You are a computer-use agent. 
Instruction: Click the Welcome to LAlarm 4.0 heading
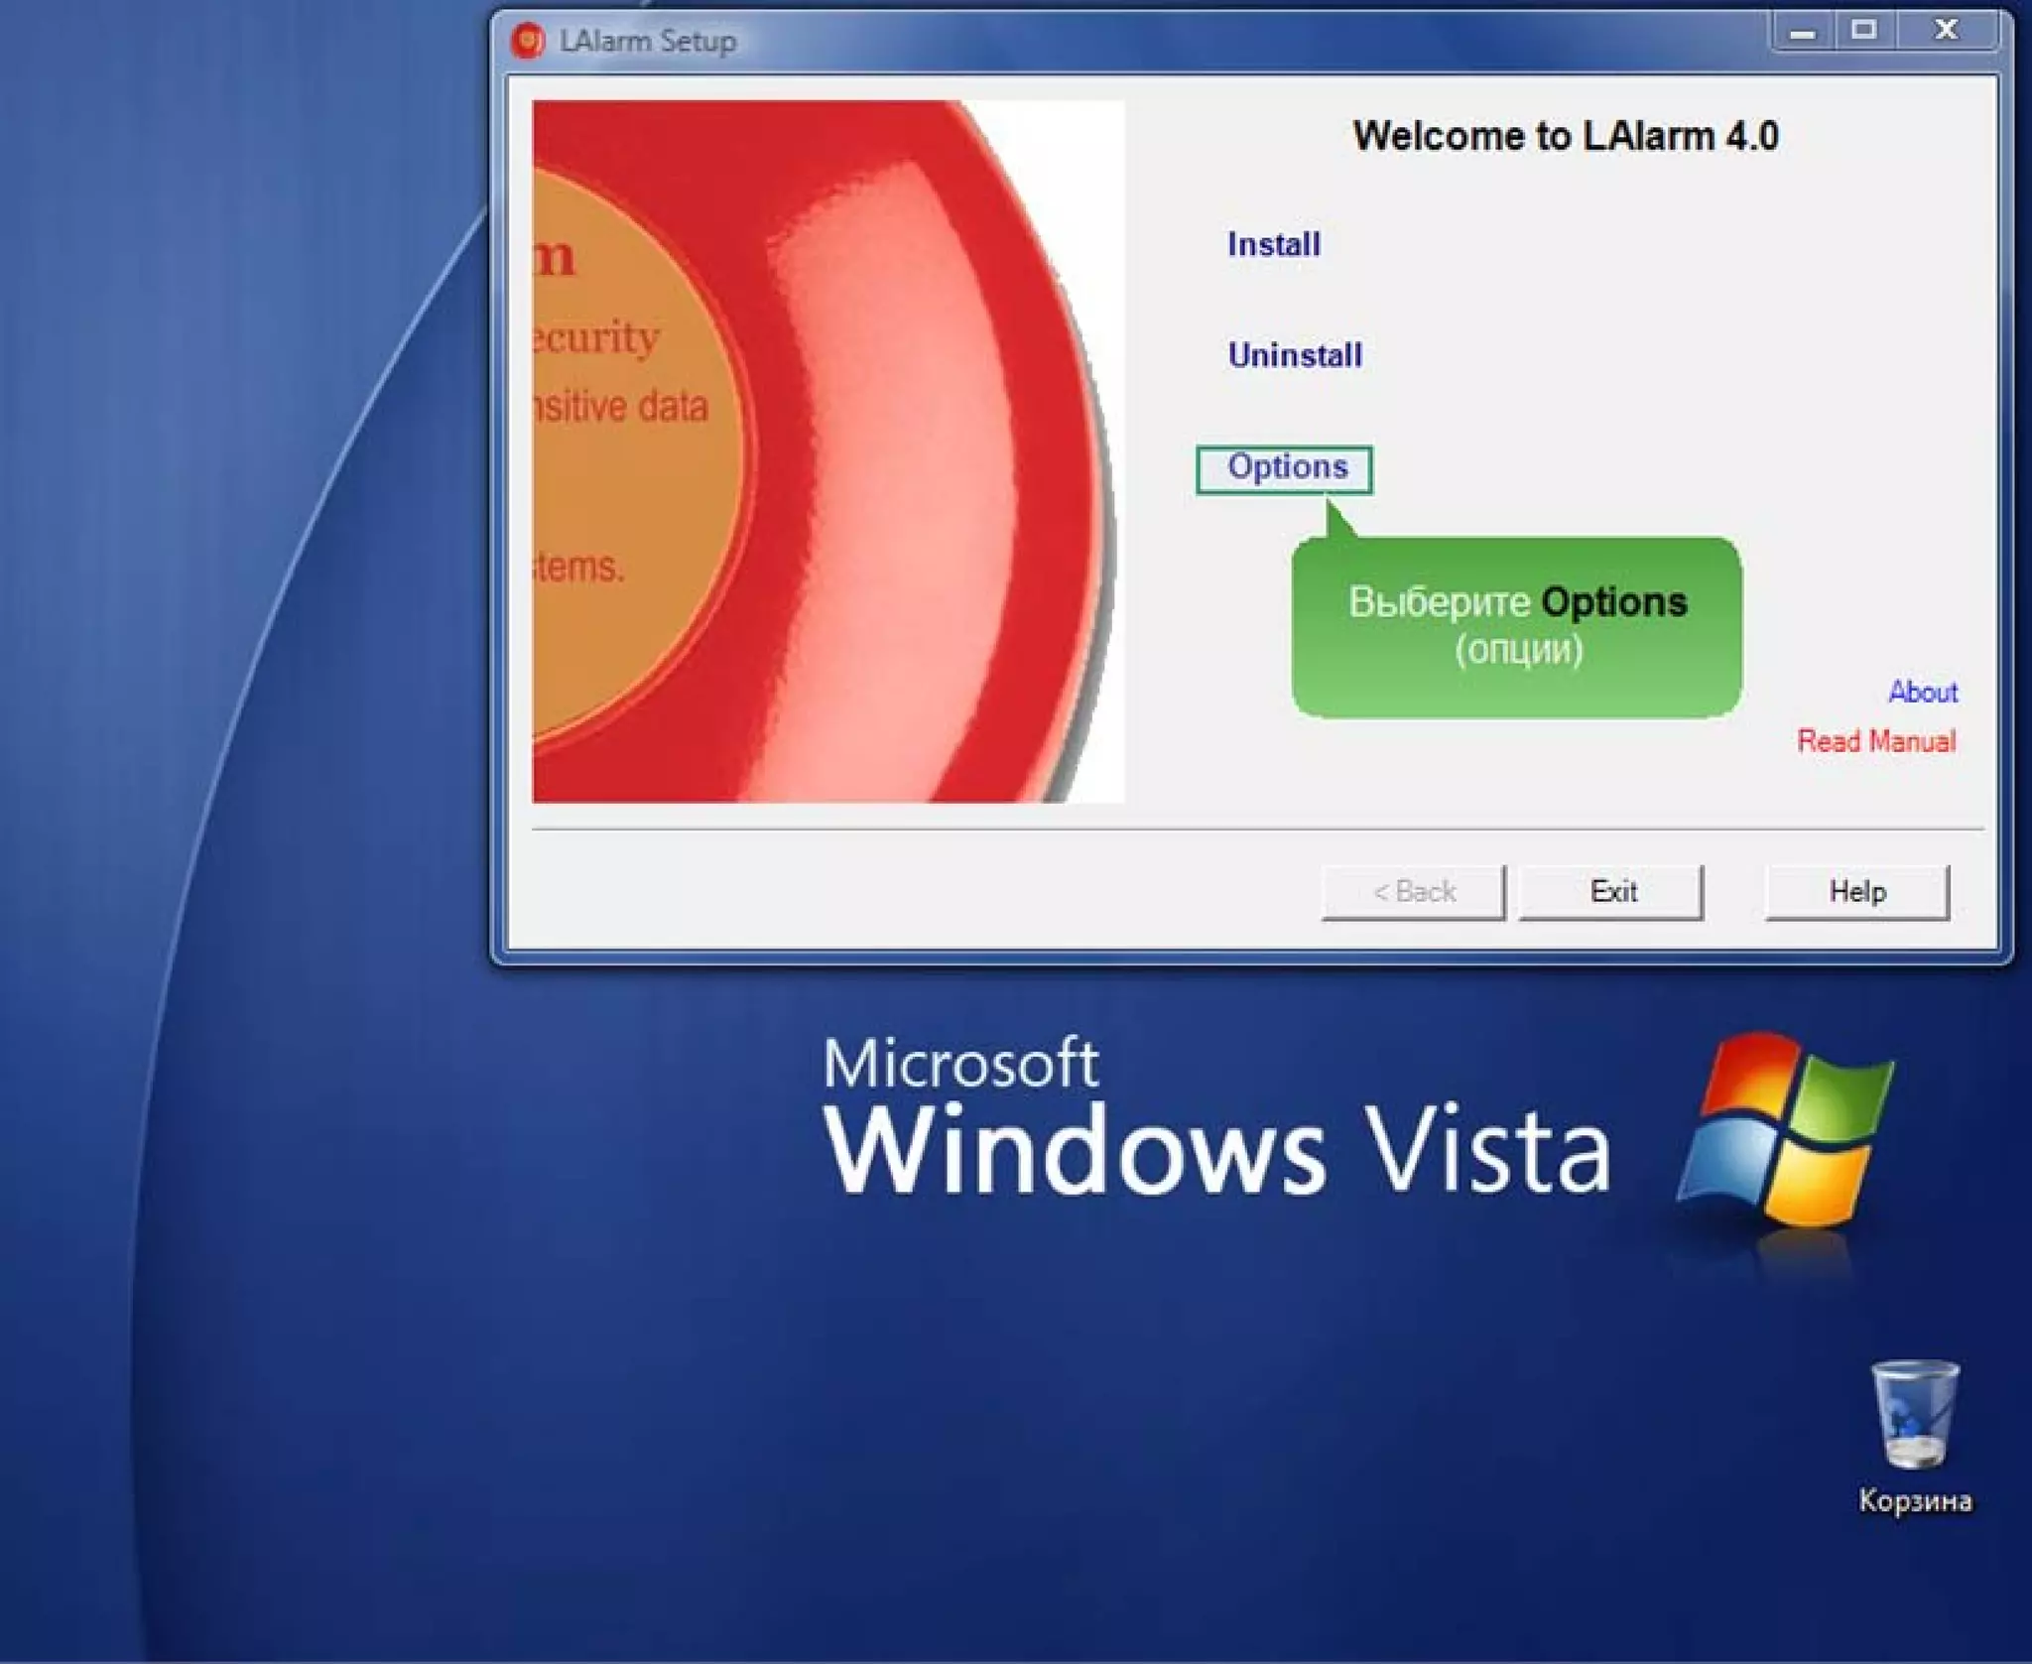pos(1565,136)
